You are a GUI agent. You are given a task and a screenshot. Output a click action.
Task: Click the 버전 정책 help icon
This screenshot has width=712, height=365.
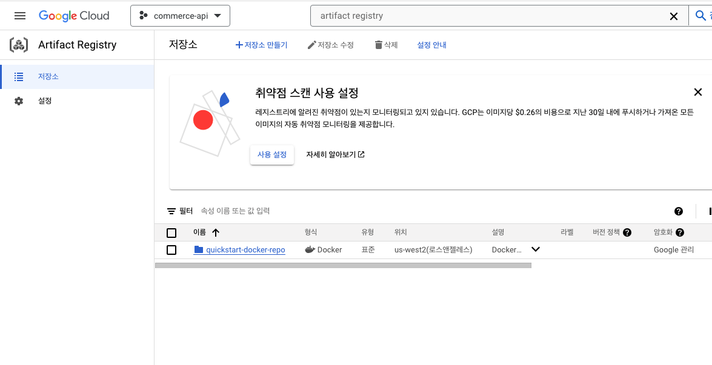coord(627,232)
